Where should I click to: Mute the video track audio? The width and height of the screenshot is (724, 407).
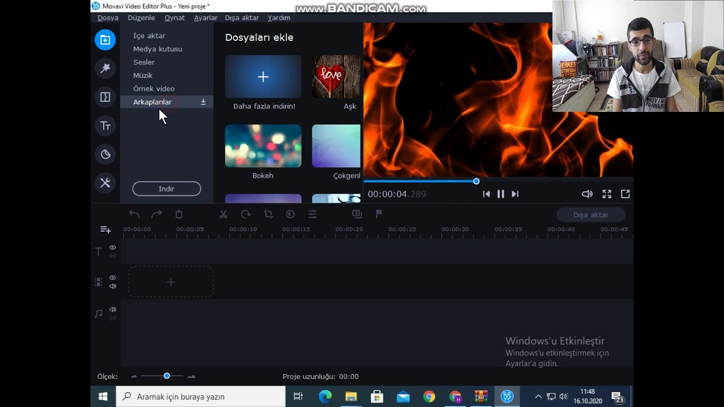[x=113, y=286]
